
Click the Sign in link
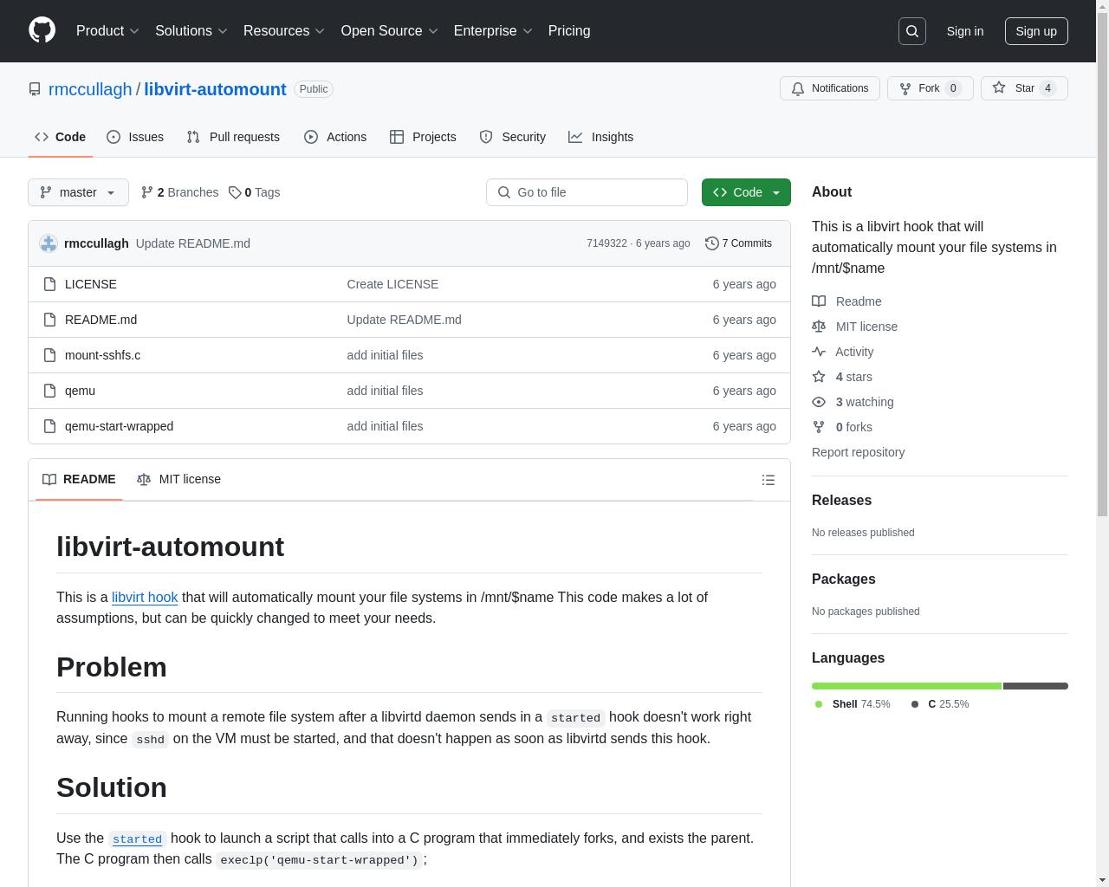[964, 31]
